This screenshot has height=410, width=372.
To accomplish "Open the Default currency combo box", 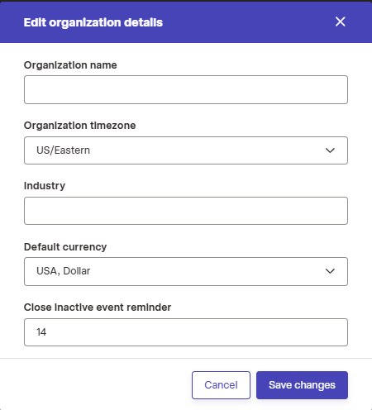I will (x=186, y=271).
